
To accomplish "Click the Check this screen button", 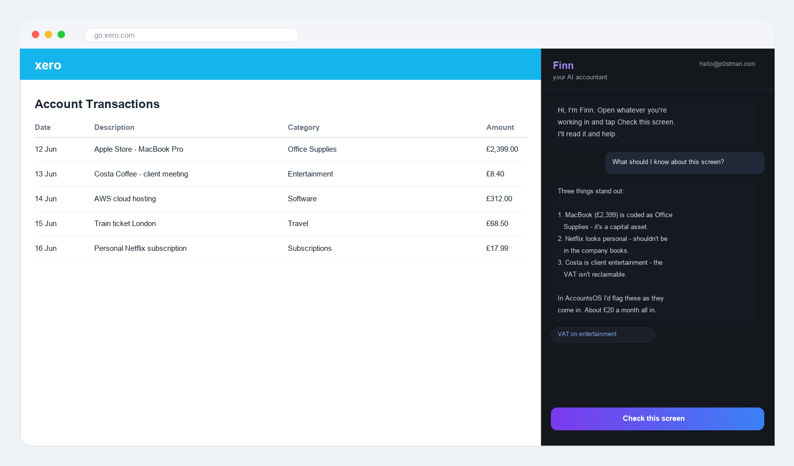I will tap(657, 418).
